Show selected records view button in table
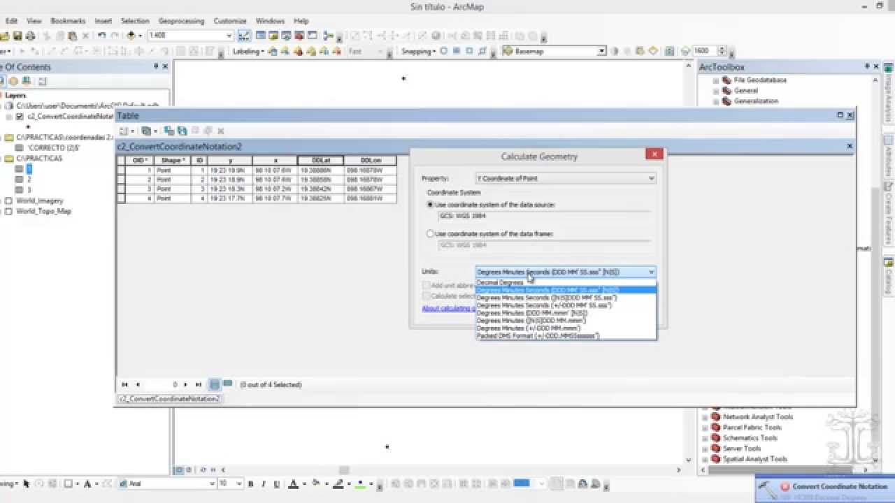Image resolution: width=895 pixels, height=503 pixels. click(x=227, y=385)
